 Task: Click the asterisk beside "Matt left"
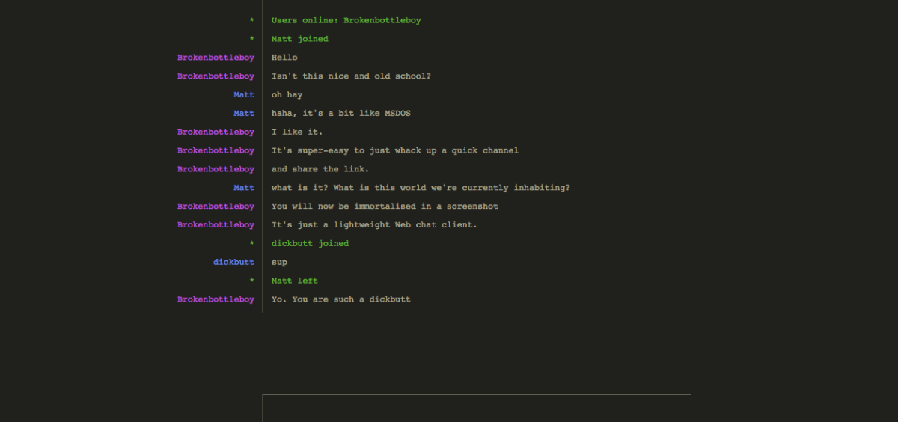pos(252,281)
